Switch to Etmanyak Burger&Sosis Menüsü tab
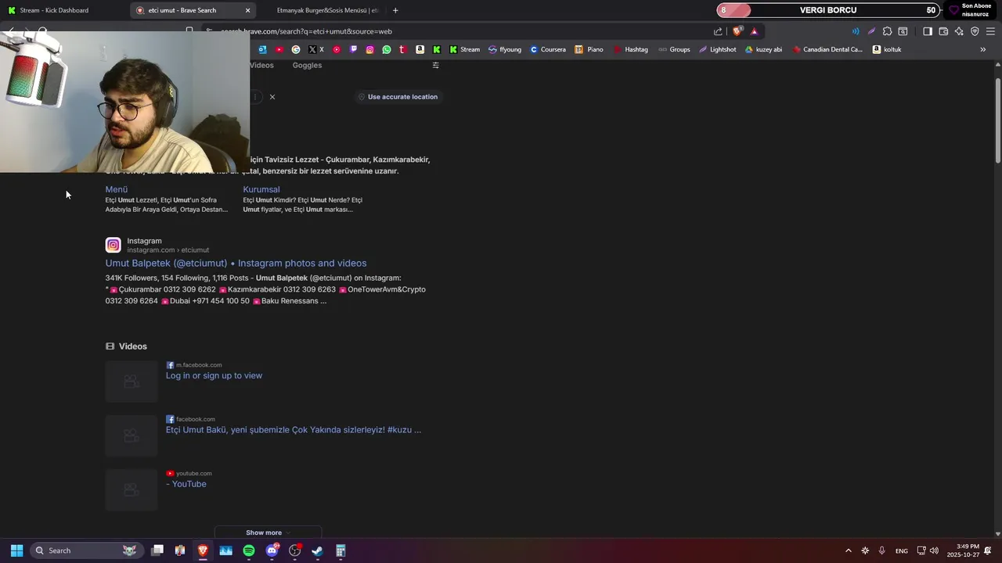 (327, 10)
